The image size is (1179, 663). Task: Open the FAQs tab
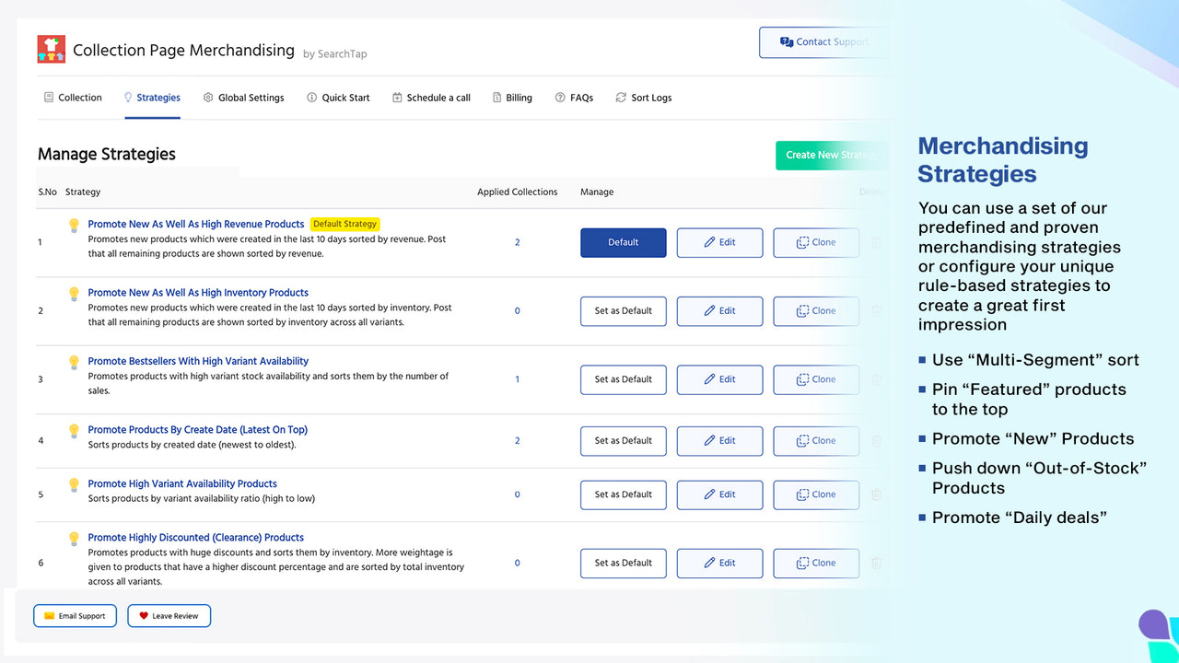click(x=574, y=98)
